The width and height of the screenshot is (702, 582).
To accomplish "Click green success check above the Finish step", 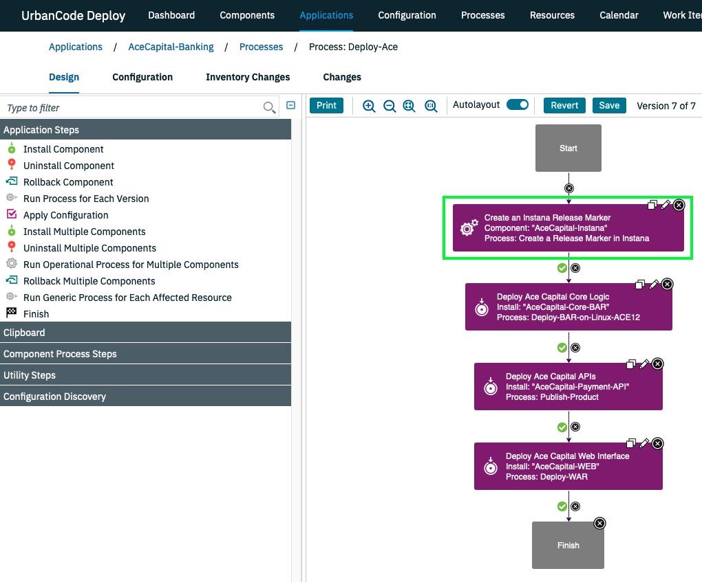I will (562, 506).
